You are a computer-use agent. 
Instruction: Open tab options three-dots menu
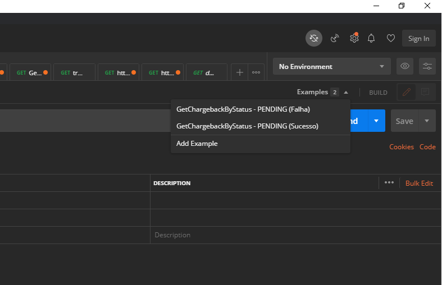coord(256,72)
